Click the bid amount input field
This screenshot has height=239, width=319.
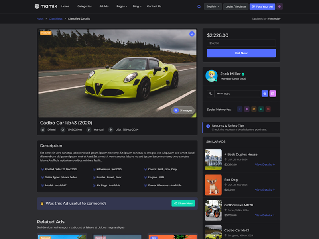pyautogui.click(x=241, y=43)
